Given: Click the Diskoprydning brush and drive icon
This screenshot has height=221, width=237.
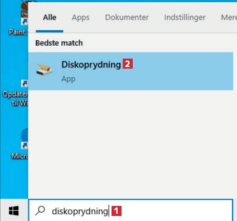Looking at the screenshot, I should (44, 70).
